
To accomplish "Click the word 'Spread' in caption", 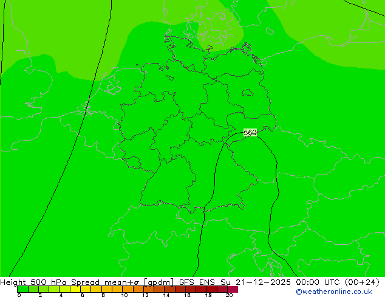I will [x=85, y=282].
